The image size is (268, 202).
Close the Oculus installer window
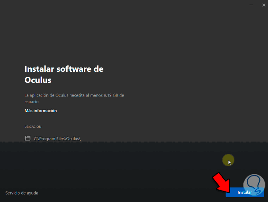pyautogui.click(x=264, y=5)
